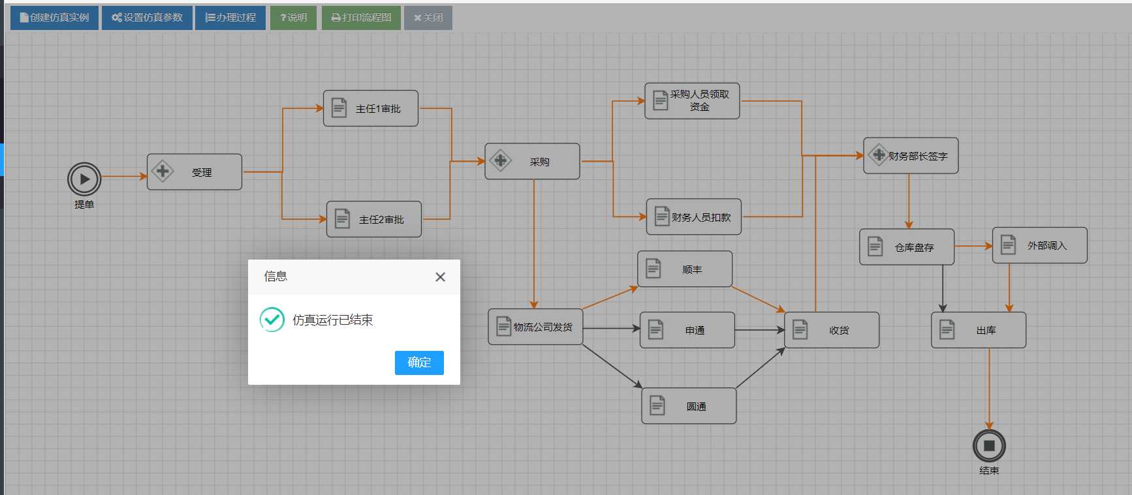Viewport: 1132px width, 495px height.
Task: Click the document icon in 圆通 node
Action: point(657,406)
